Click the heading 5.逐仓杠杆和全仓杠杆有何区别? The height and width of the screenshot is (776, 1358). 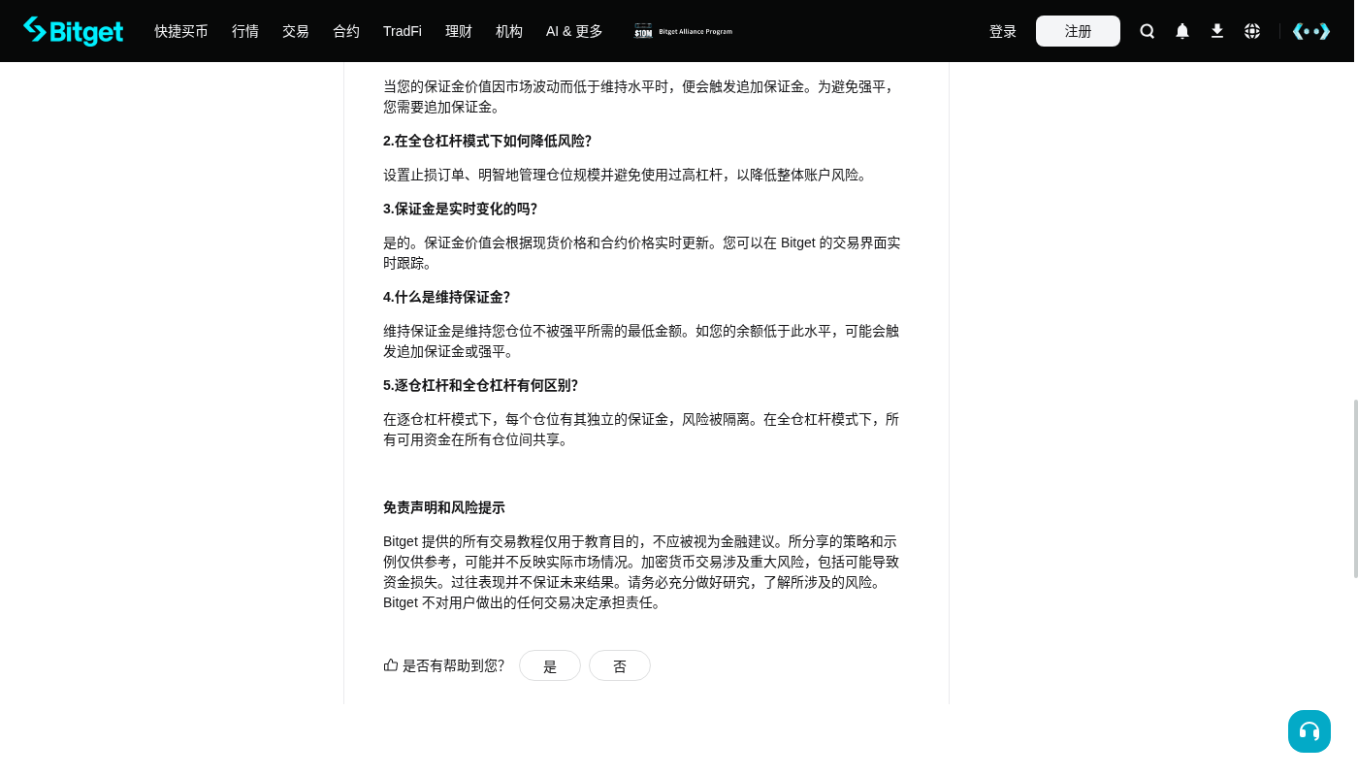480,385
